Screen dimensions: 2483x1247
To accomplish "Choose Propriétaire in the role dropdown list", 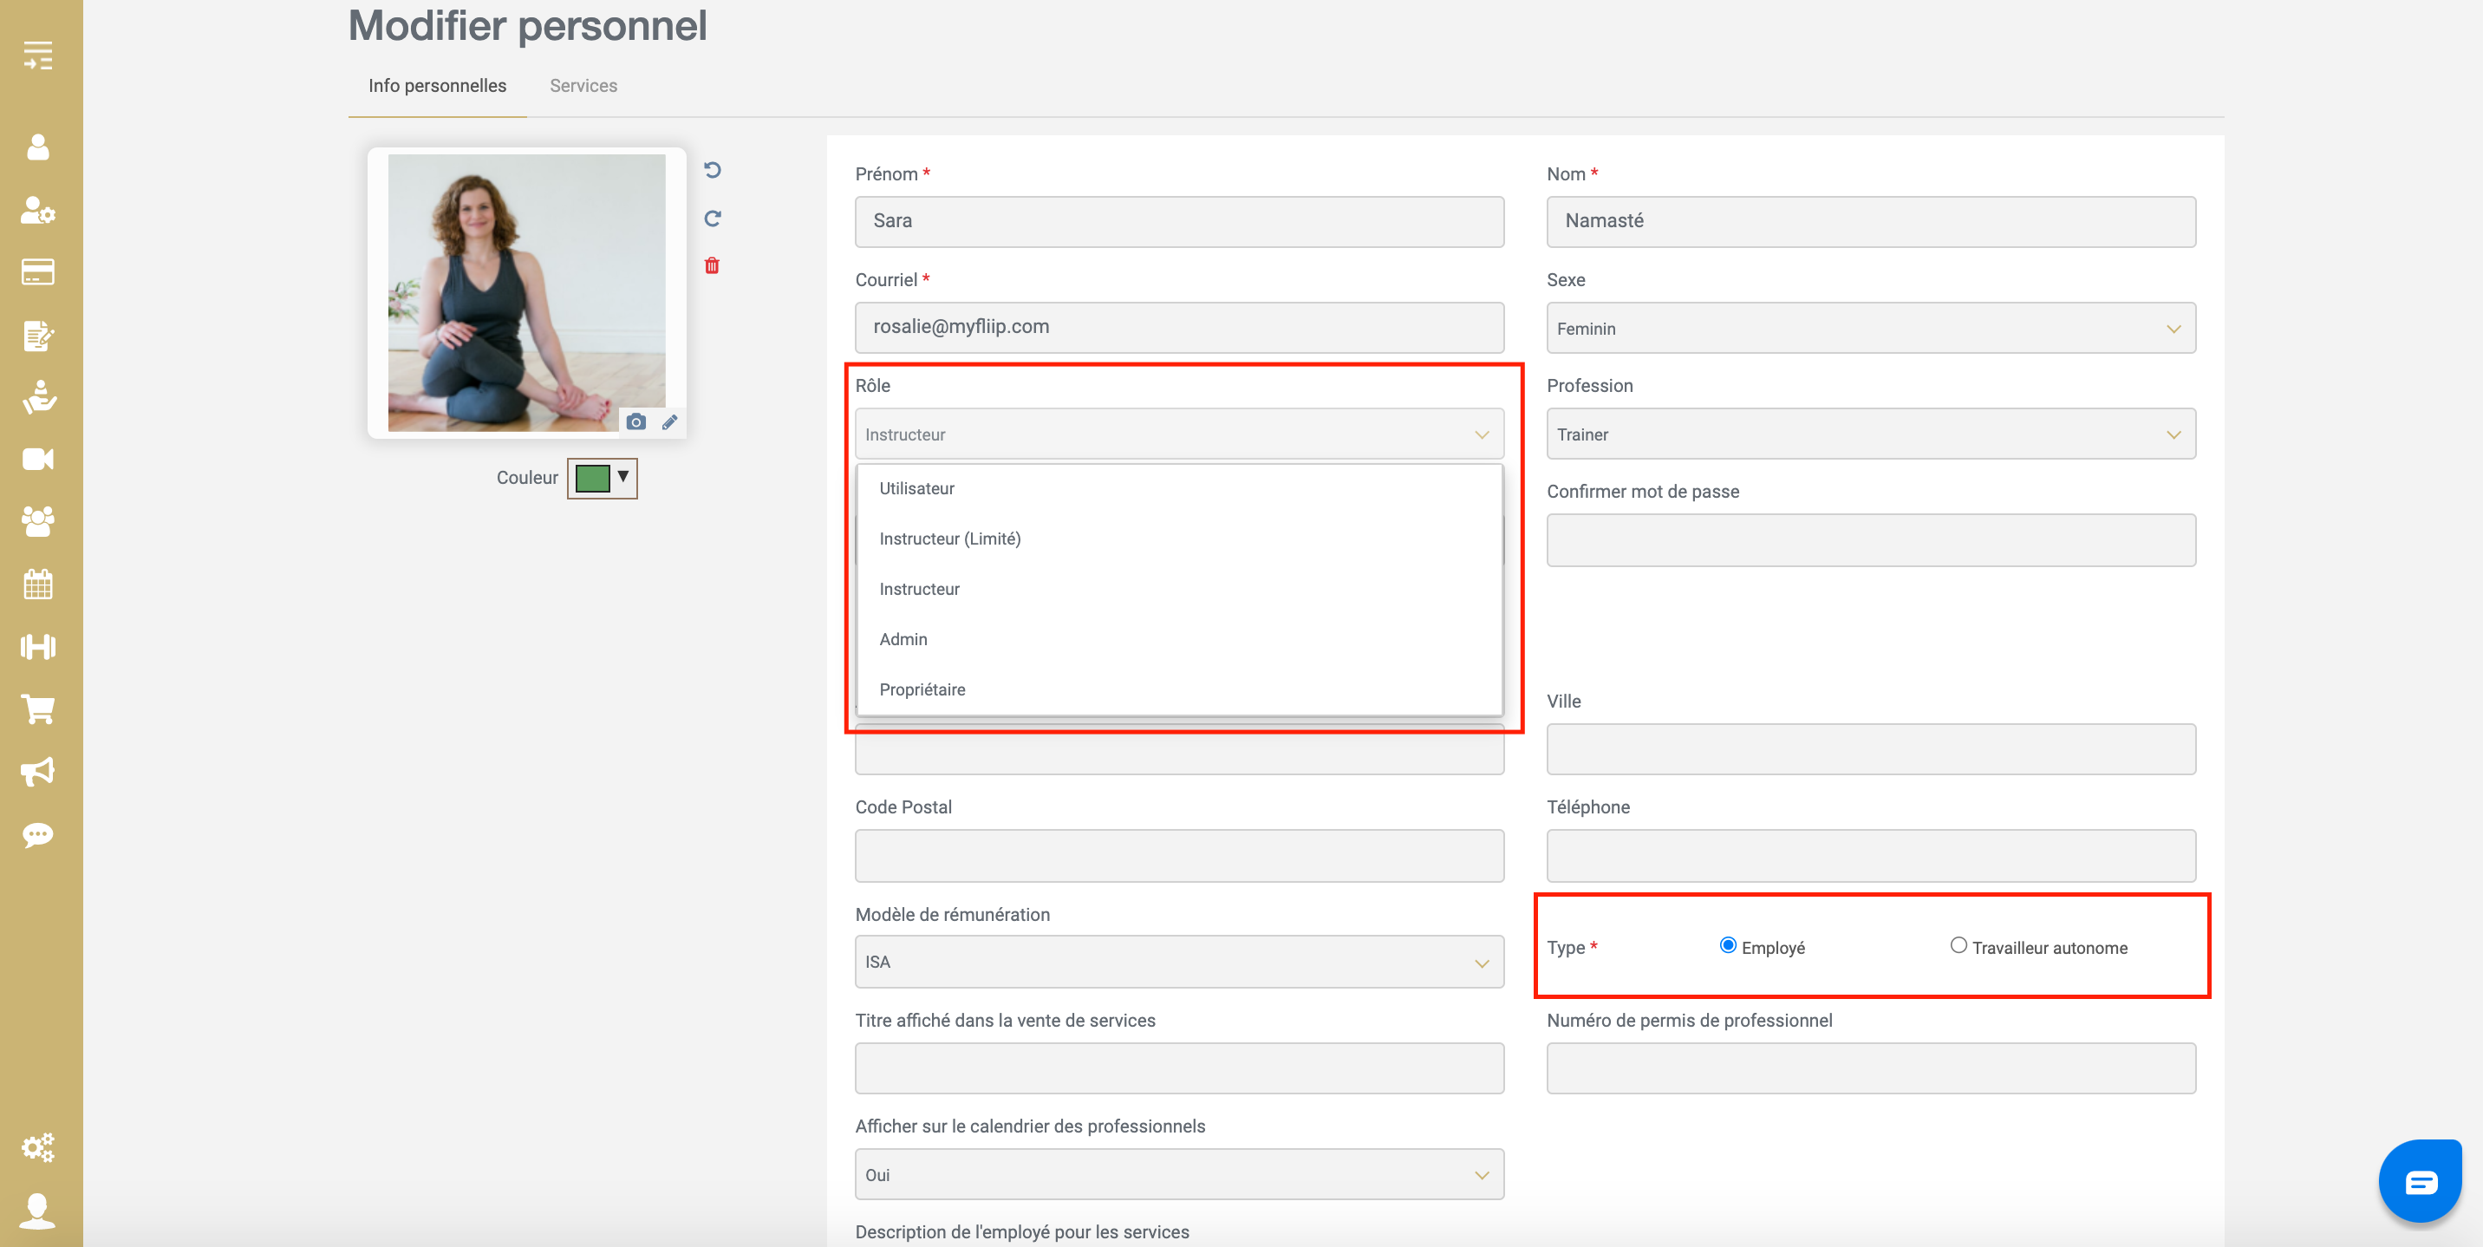I will (922, 689).
